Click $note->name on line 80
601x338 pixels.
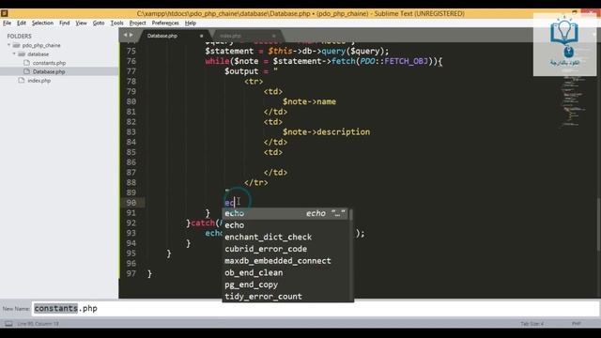coord(309,102)
